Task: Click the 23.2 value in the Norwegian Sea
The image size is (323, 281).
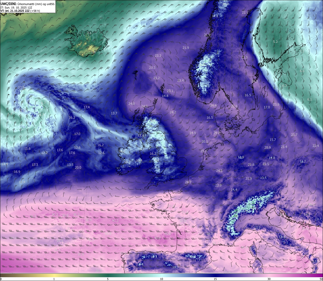Action: (x=156, y=78)
